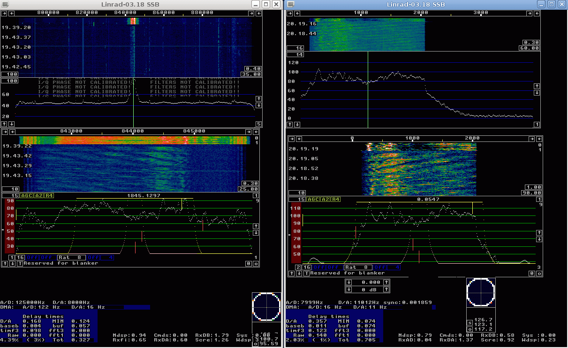Lower the 0 dB value with its down arrow

coord(348,289)
